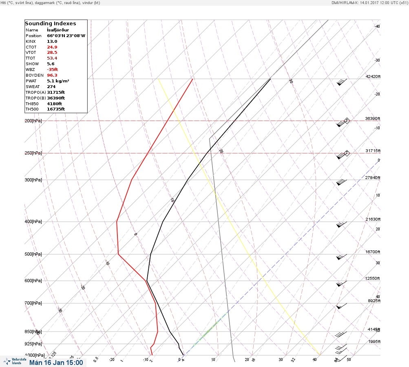Click the wind barb beside 42420ft
Screen dimensions: 409x367
[341, 82]
